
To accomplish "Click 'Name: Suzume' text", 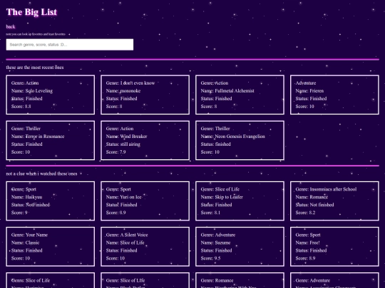I will point(215,242).
